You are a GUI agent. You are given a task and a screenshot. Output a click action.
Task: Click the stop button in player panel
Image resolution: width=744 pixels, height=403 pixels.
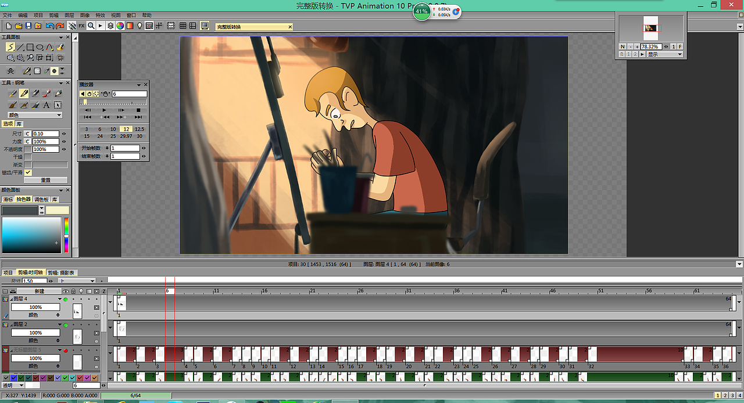coord(138,110)
